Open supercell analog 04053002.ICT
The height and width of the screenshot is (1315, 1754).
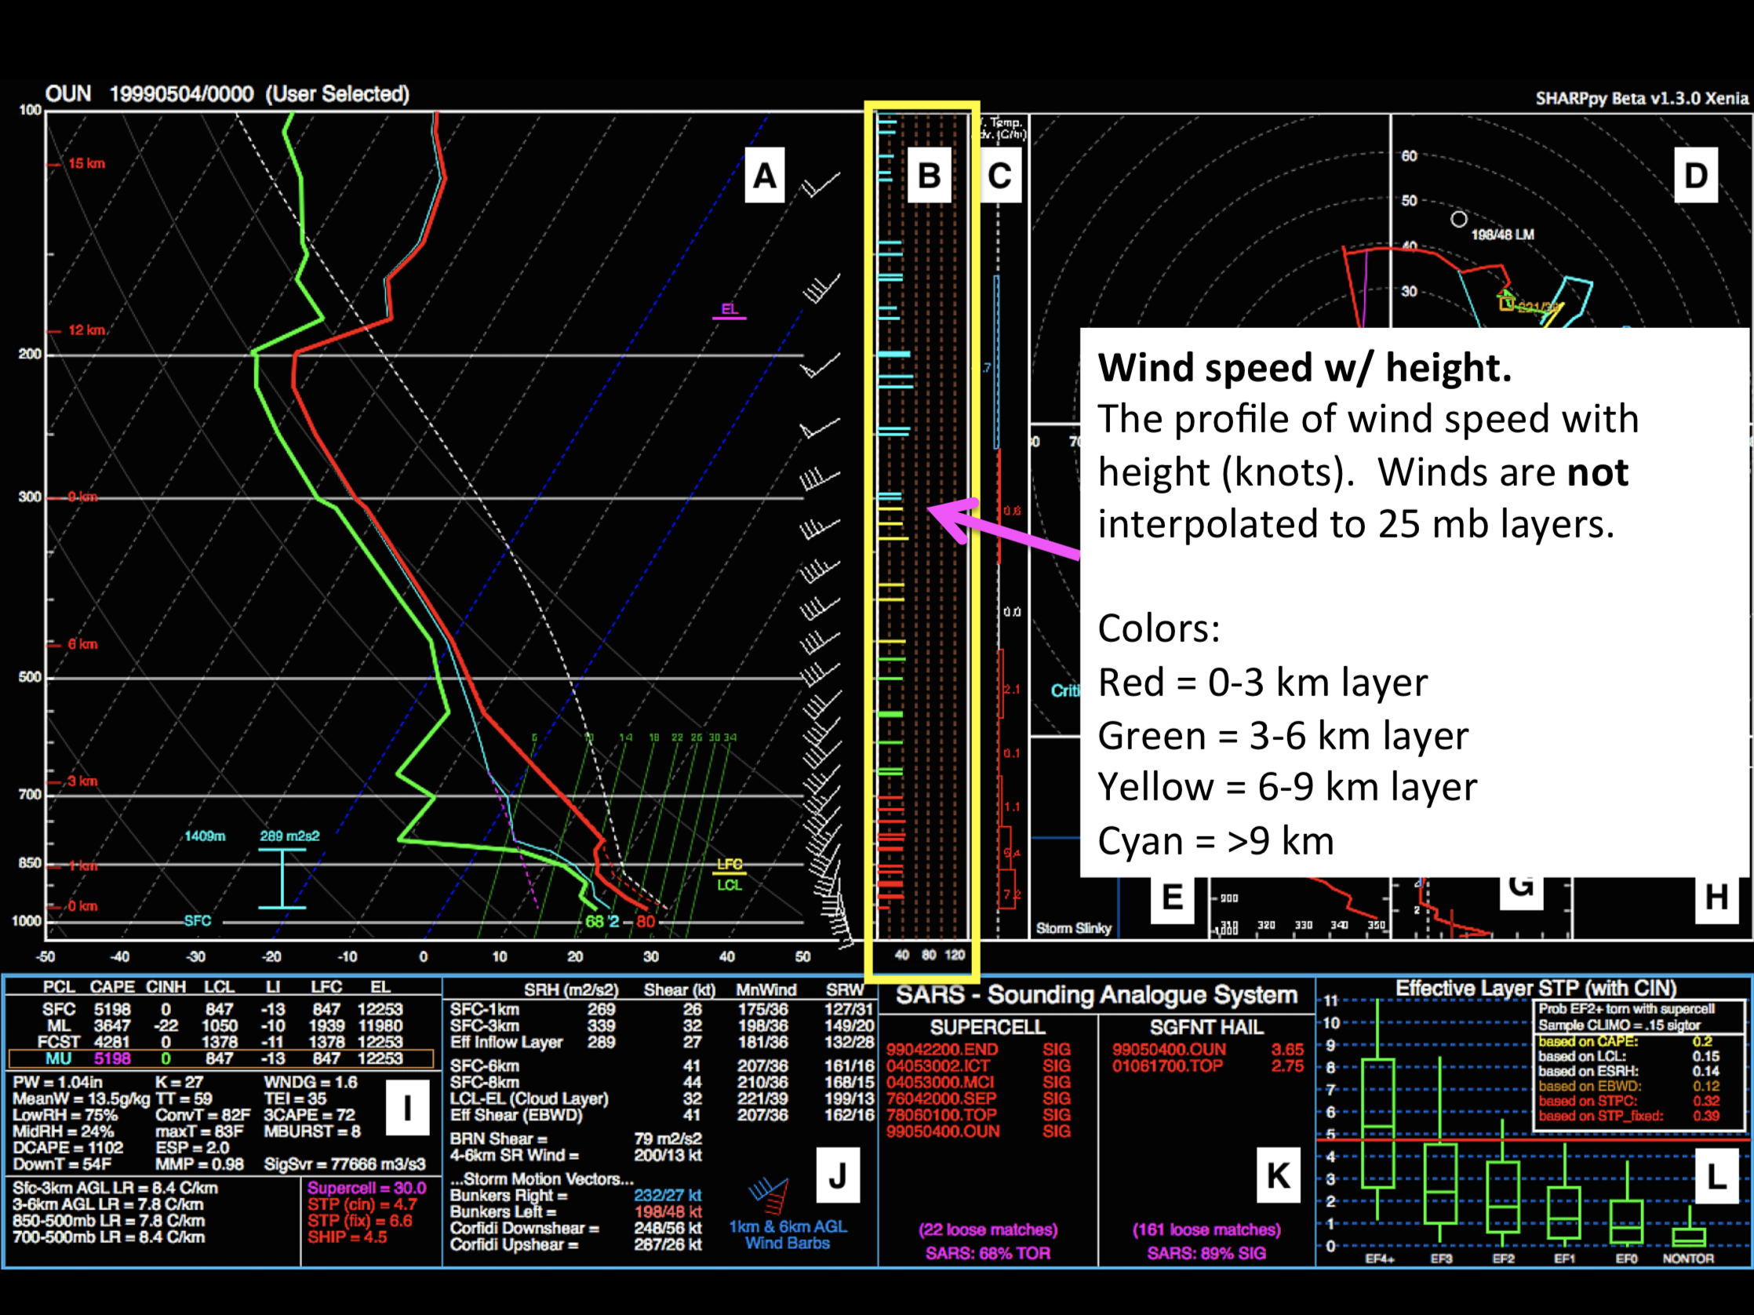coord(938,1066)
